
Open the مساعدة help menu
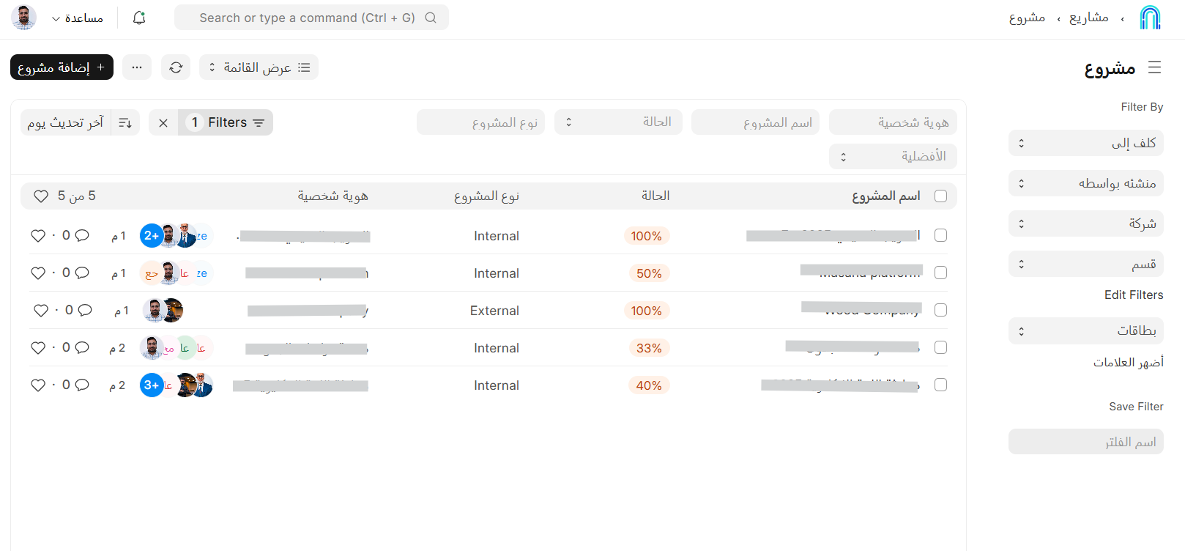[77, 18]
